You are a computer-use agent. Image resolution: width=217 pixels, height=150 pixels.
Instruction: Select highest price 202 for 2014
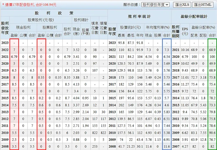point(121,105)
